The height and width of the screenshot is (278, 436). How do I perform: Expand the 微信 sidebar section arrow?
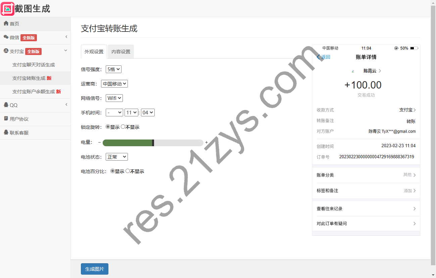(66, 37)
